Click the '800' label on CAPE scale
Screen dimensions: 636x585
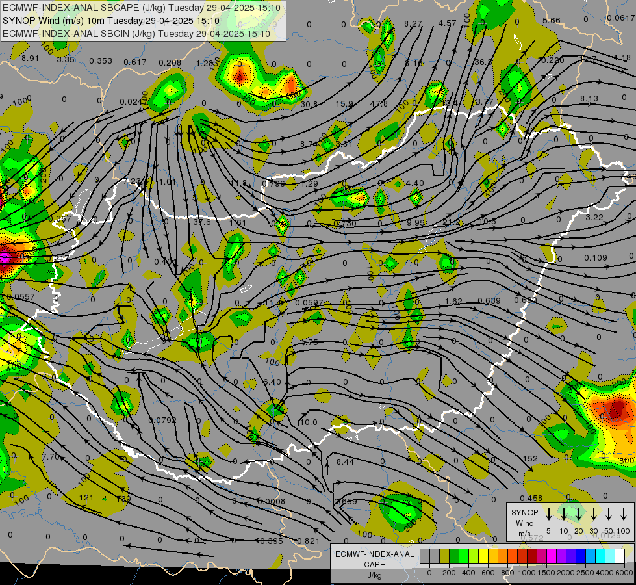tap(507, 573)
